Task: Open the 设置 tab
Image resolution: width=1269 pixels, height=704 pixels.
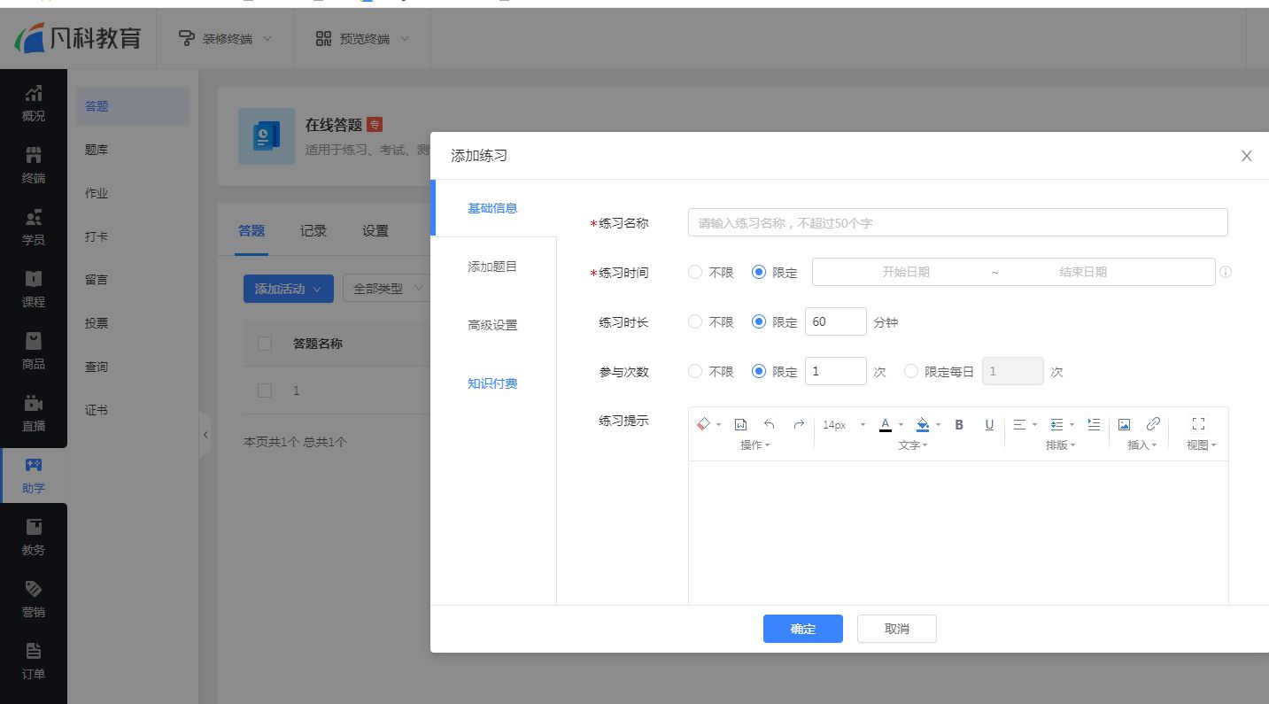Action: tap(375, 230)
